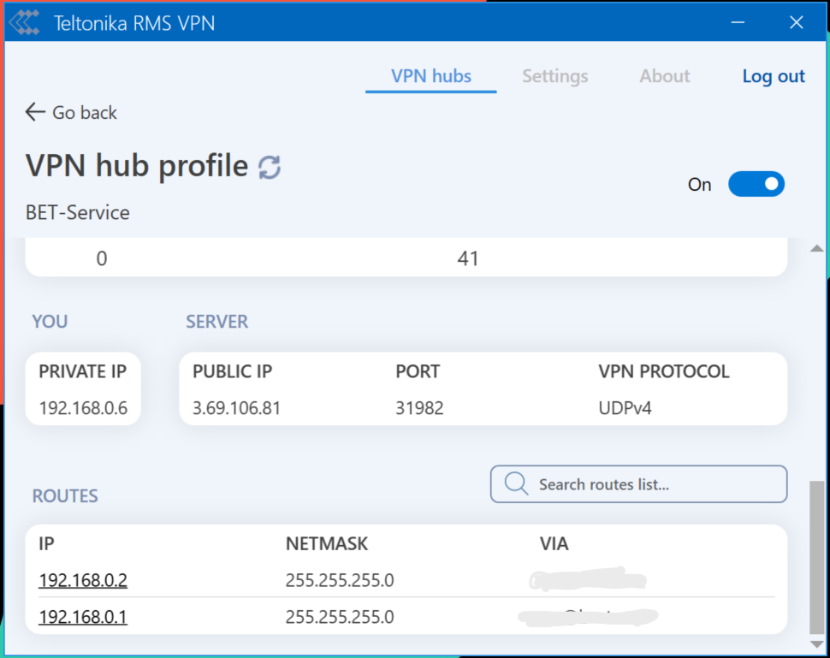Click the scrollbar up arrow
This screenshot has height=658, width=830.
[x=817, y=248]
